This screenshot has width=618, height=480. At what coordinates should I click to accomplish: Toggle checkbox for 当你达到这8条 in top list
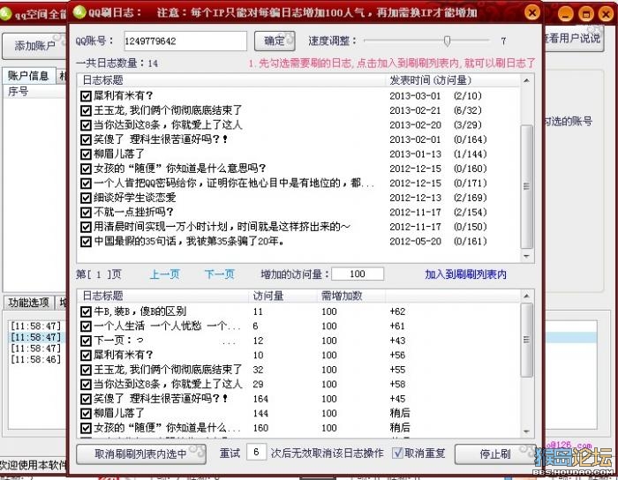86,125
